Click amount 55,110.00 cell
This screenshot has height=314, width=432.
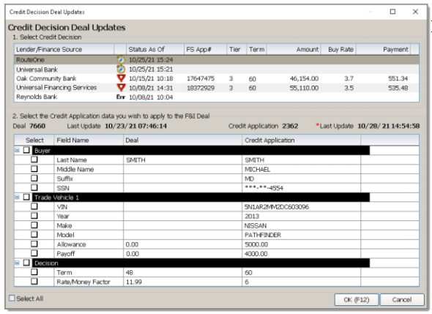pyautogui.click(x=304, y=88)
